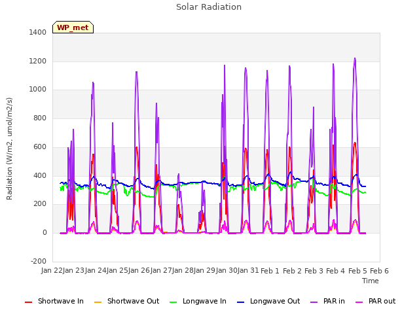419x314 pixels.
Task: Select the Longwave Out legend label
Action: click(275, 301)
